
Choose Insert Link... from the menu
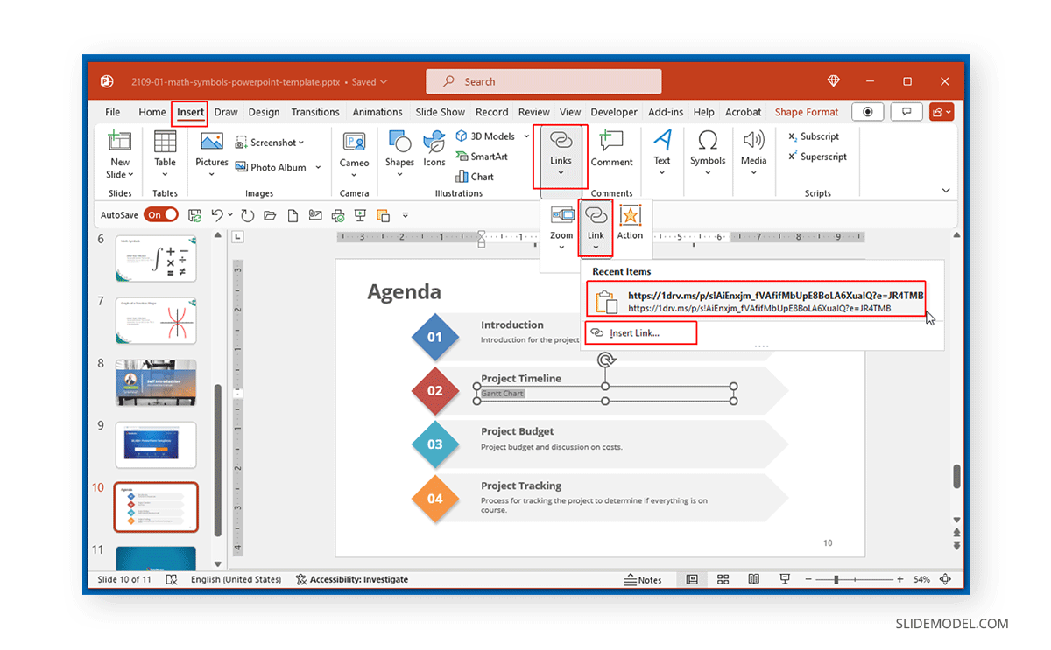(x=640, y=332)
